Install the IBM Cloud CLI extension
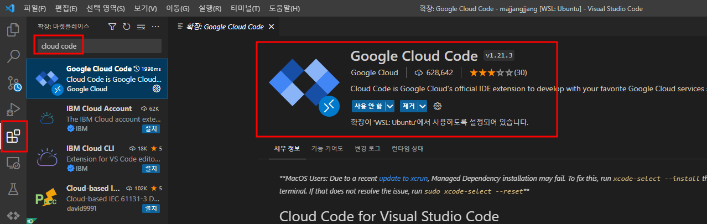 (151, 168)
